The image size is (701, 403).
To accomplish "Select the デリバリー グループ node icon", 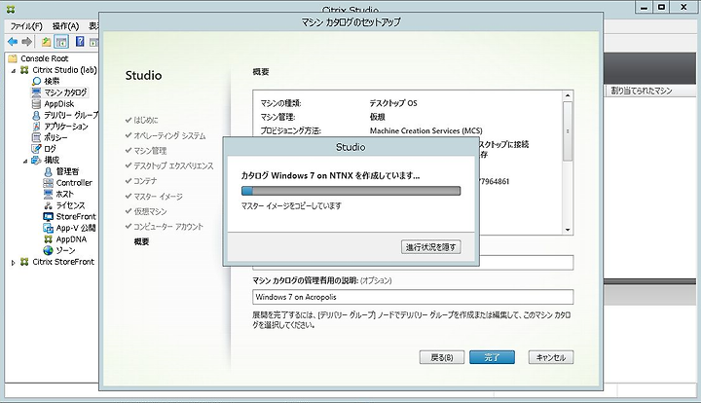I will click(x=36, y=115).
